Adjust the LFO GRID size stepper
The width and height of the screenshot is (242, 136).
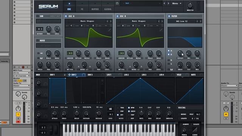pos(110,114)
